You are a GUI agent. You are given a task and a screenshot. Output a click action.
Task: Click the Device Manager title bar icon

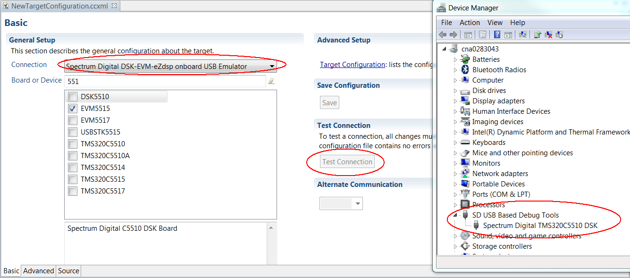[x=441, y=8]
